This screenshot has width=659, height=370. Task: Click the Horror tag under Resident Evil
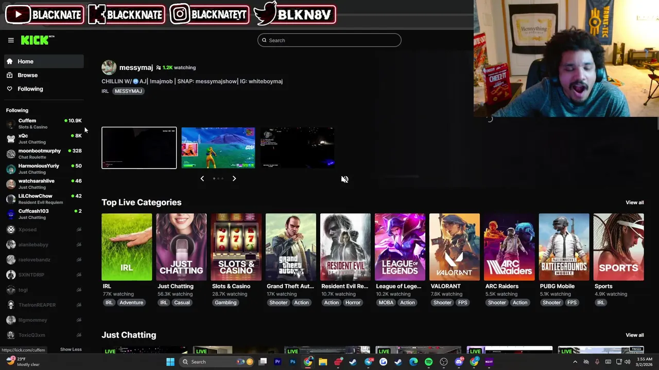(353, 303)
